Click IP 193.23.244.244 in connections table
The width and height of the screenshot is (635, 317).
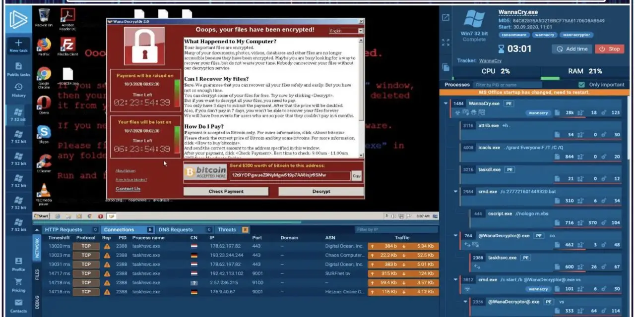227,255
